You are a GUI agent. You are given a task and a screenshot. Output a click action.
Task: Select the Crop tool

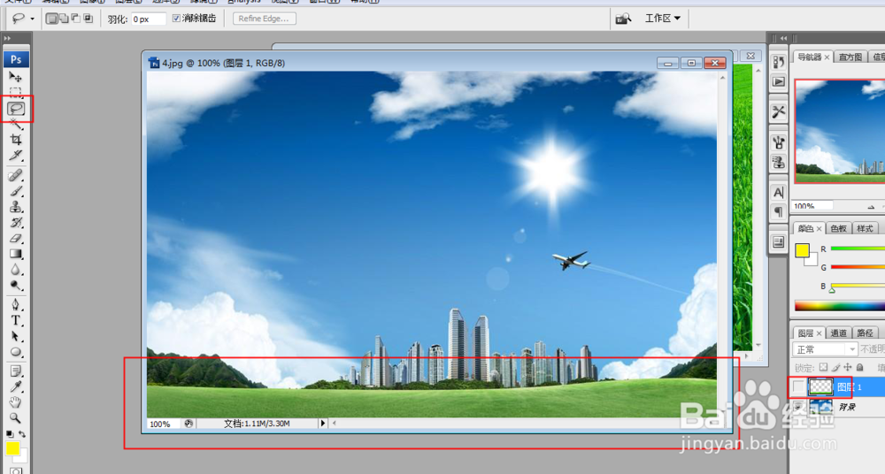[x=15, y=140]
